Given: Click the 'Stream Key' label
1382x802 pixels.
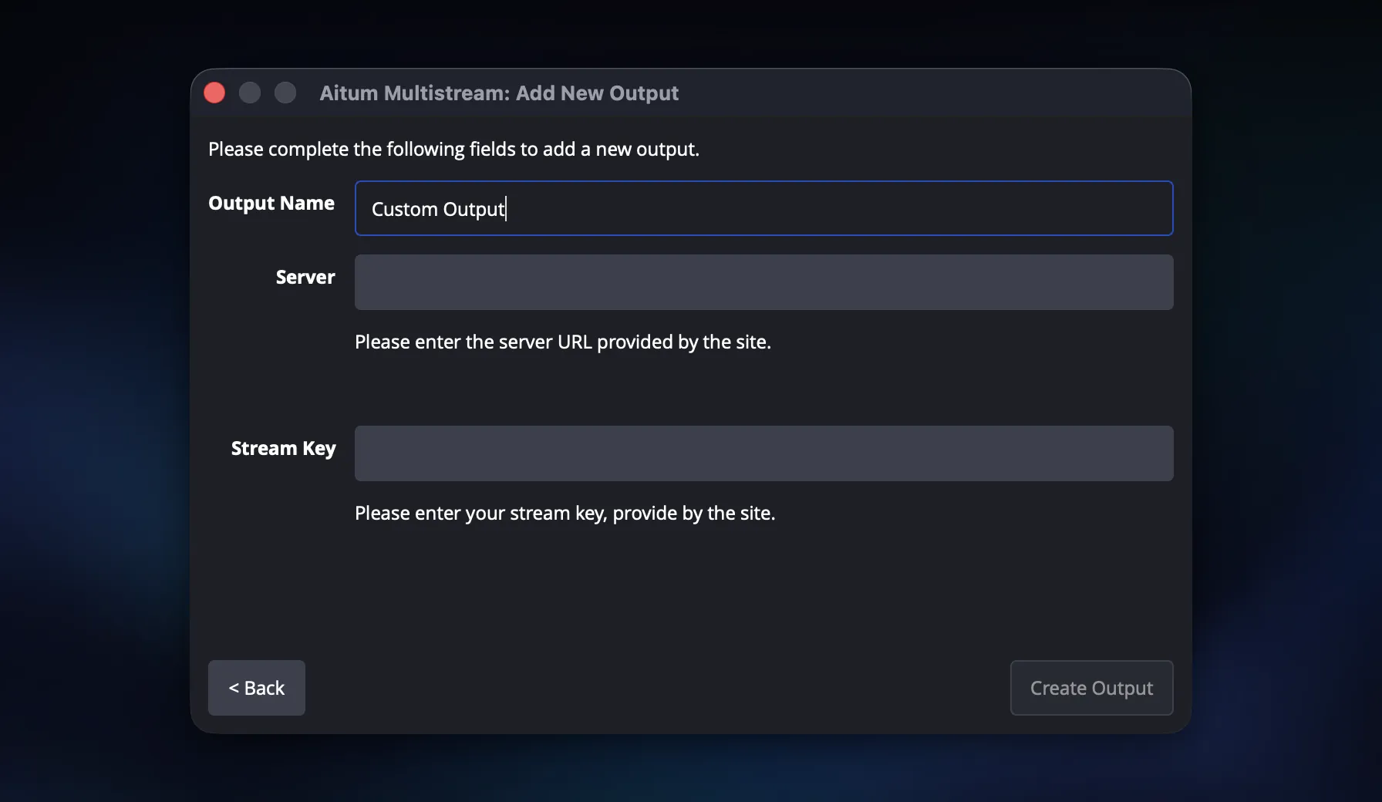Looking at the screenshot, I should pyautogui.click(x=283, y=449).
